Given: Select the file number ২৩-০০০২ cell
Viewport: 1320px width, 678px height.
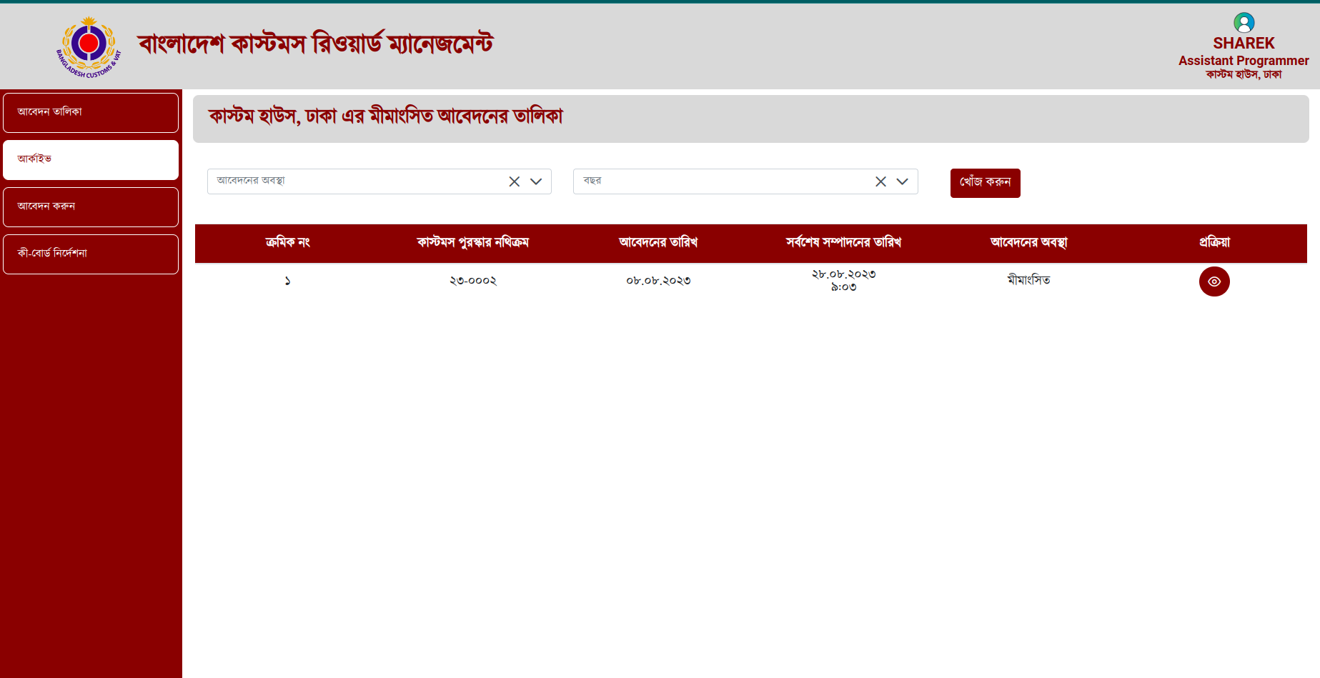Looking at the screenshot, I should 472,281.
